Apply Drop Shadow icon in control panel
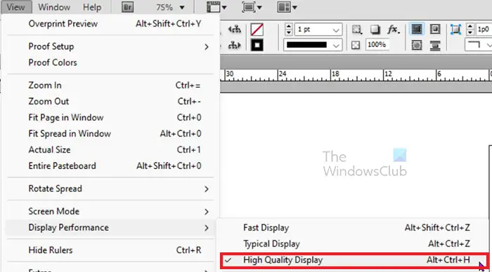The height and width of the screenshot is (272, 492). 375,29
